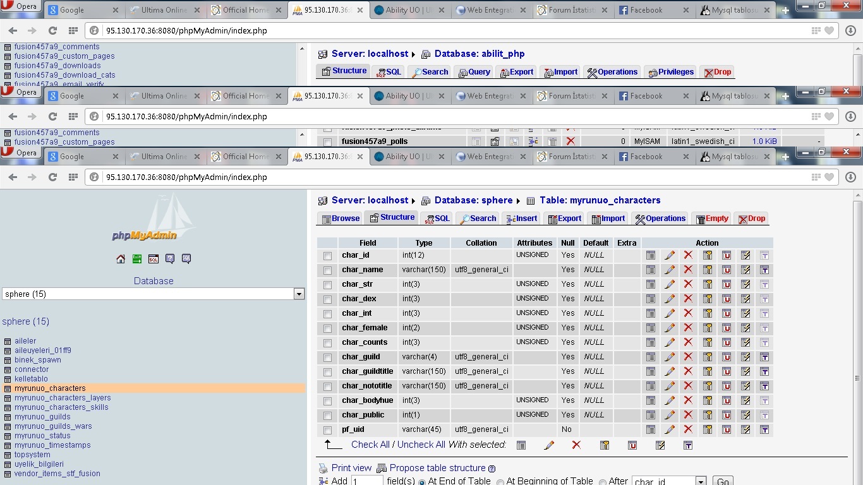The height and width of the screenshot is (485, 863).
Task: Tick the pf_uid field checkbox
Action: tap(327, 430)
